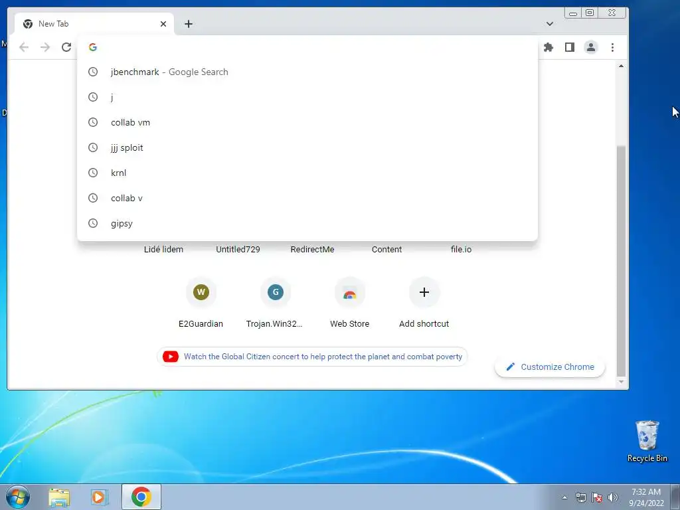Click the Chrome taskbar icon
Viewport: 680px width, 510px height.
(141, 497)
